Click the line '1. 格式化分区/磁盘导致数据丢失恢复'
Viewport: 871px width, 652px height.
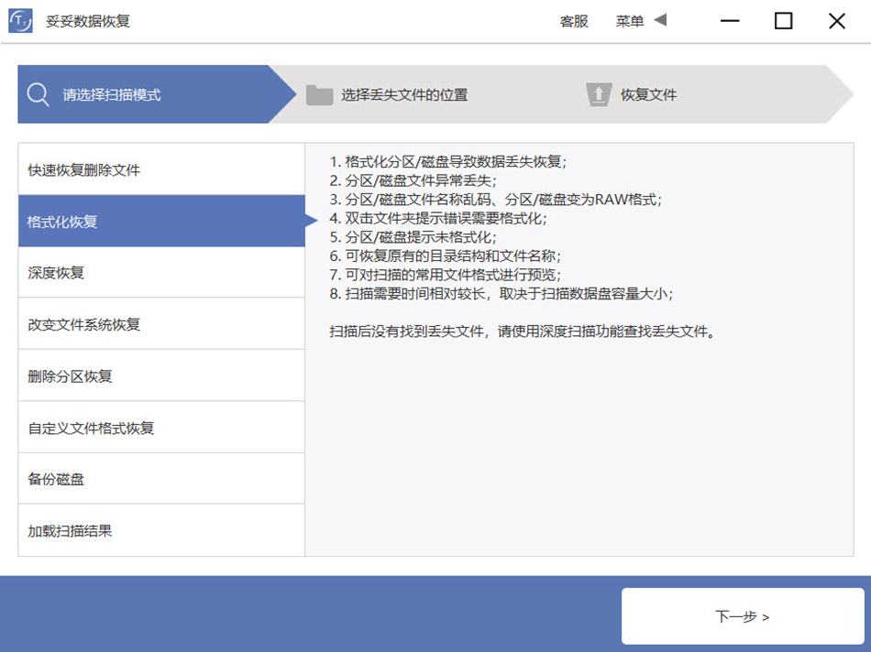447,162
